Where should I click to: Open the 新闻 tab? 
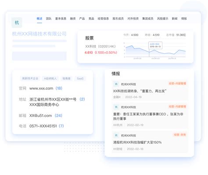(x=175, y=18)
